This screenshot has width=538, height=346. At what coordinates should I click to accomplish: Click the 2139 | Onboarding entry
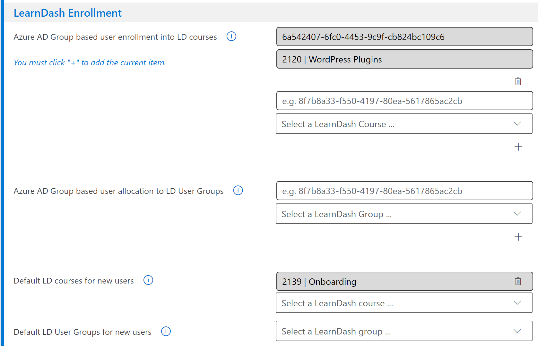point(404,282)
